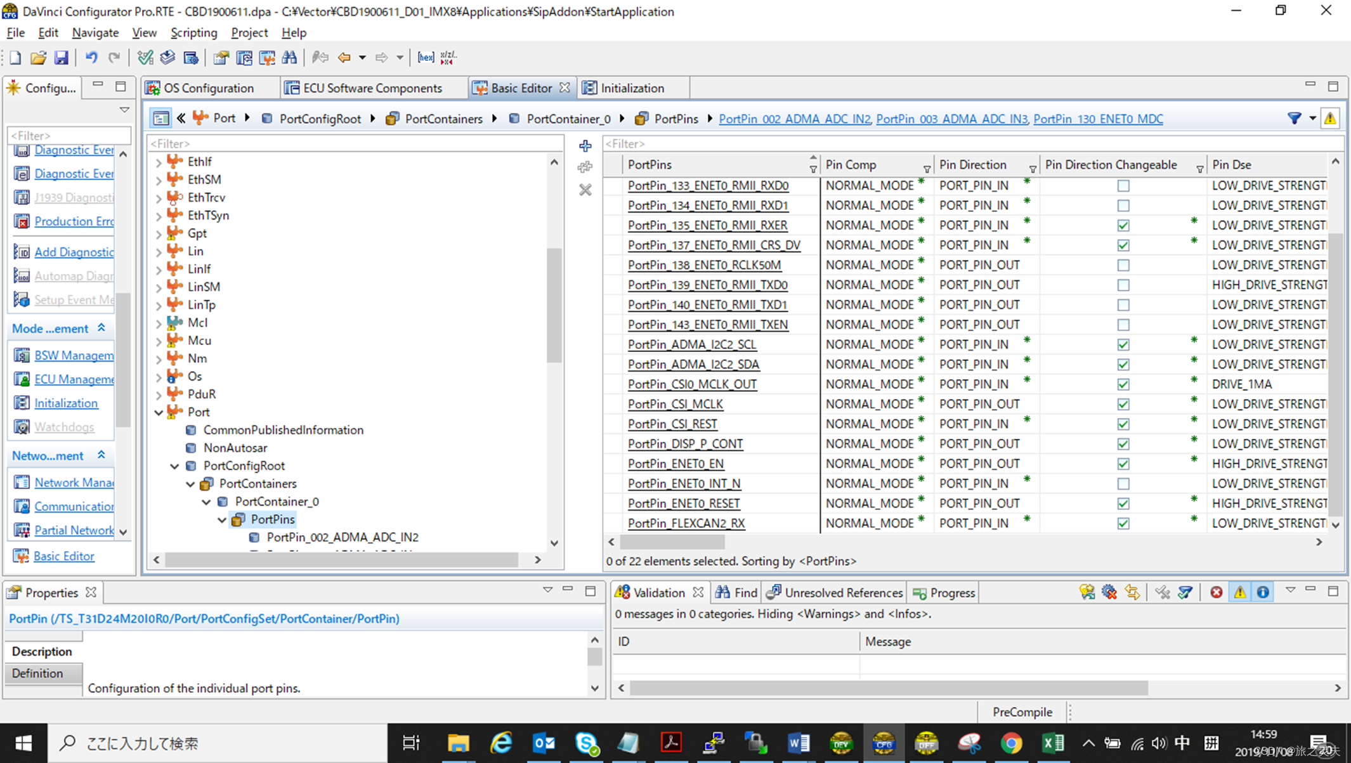Switch to the ECU Software Components tab

[371, 88]
